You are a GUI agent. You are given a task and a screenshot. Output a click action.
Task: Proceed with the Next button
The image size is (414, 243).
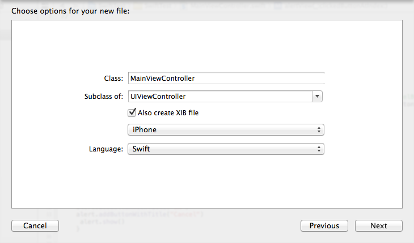379,225
